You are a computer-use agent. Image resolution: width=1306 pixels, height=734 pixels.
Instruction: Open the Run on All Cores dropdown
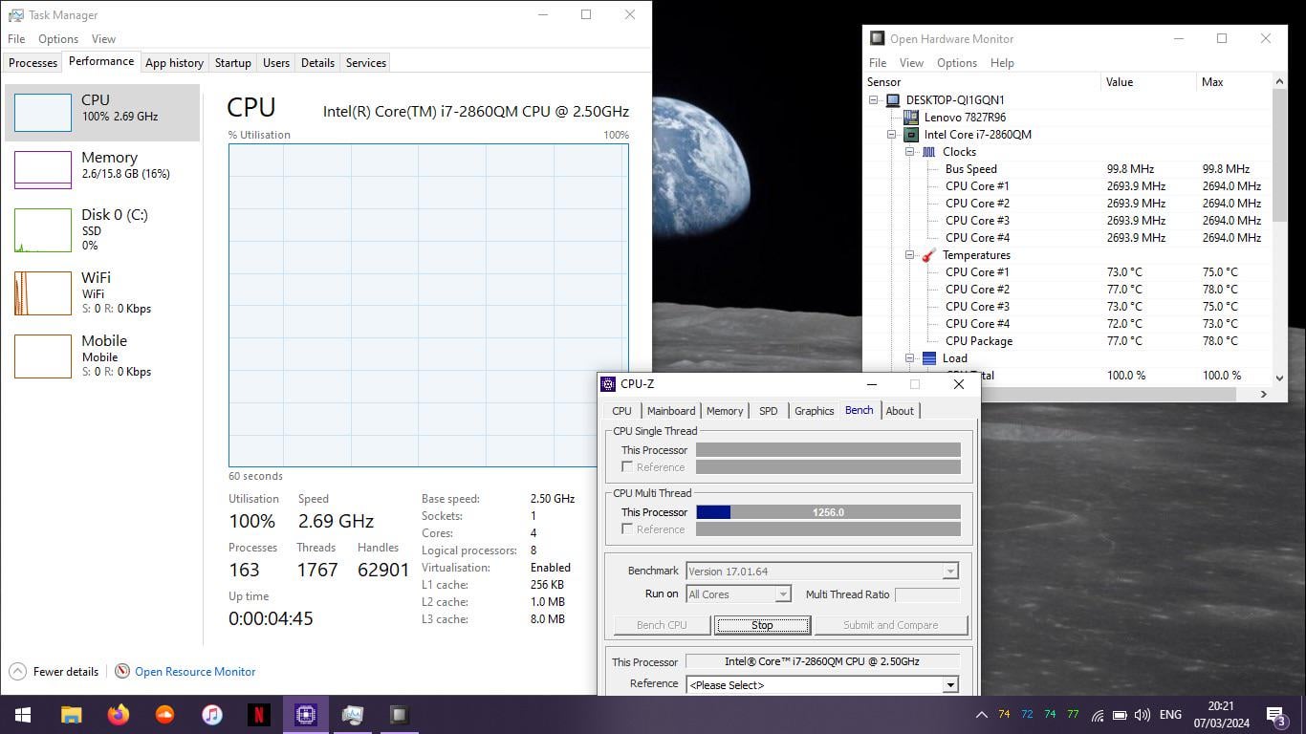(x=783, y=594)
